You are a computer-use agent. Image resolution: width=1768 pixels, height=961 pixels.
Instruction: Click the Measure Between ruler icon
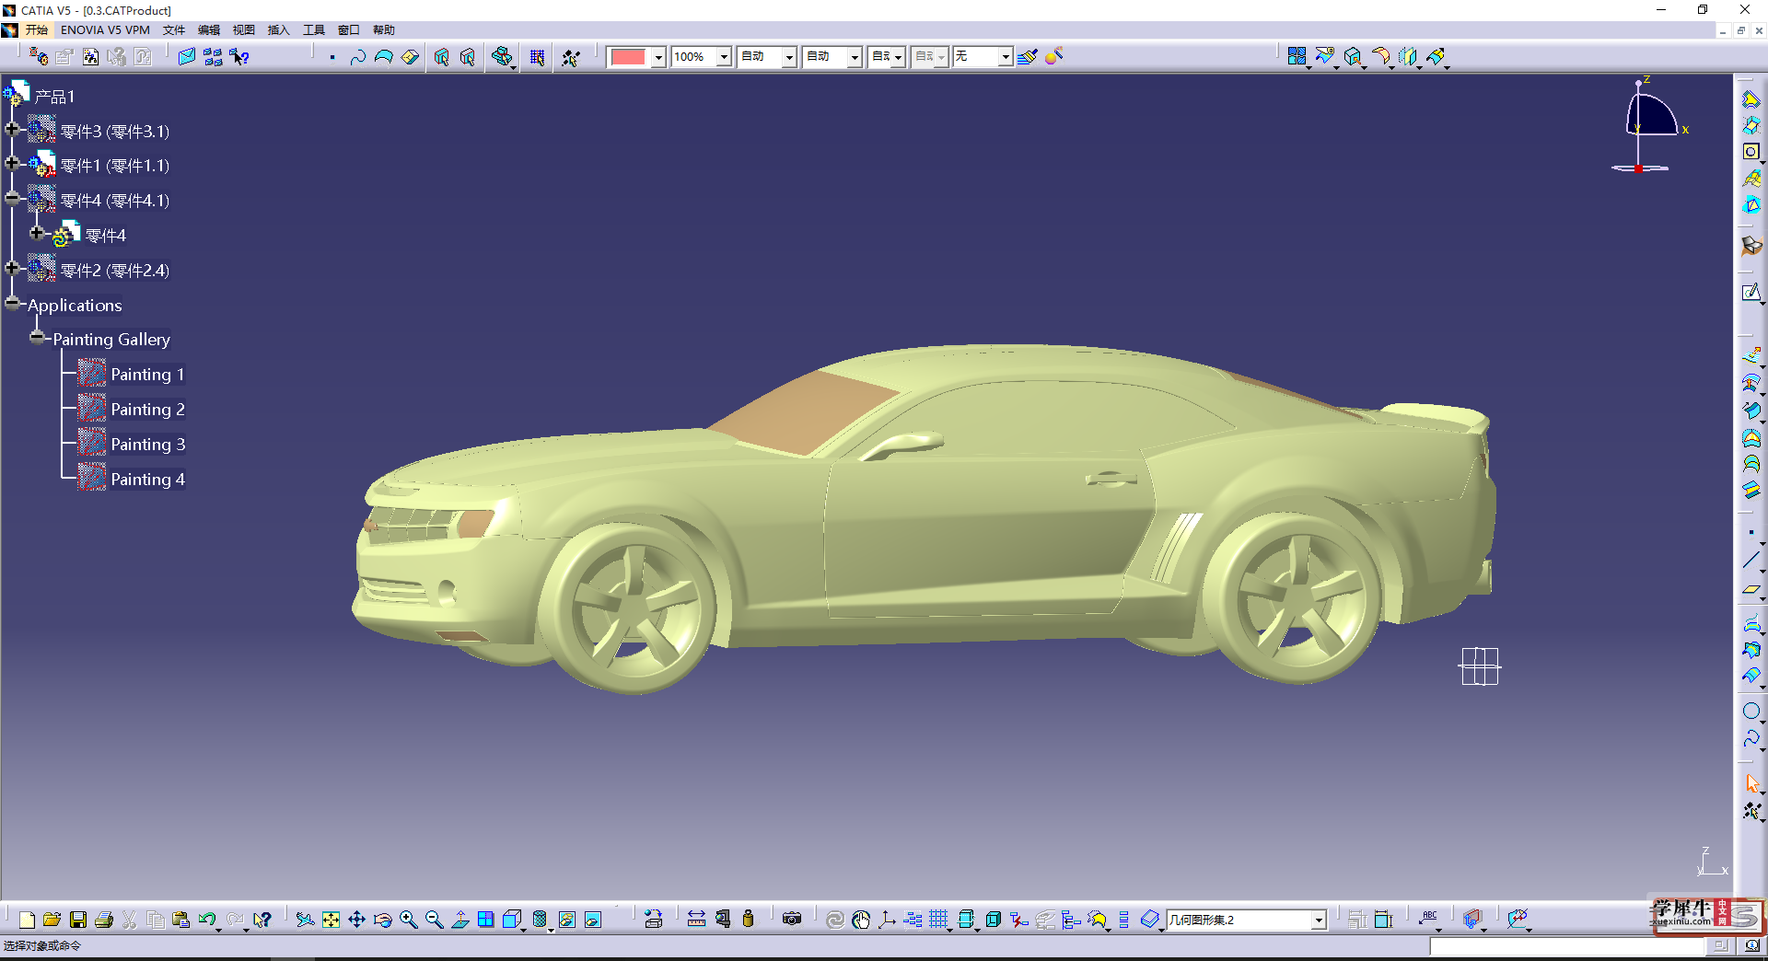pyautogui.click(x=697, y=920)
